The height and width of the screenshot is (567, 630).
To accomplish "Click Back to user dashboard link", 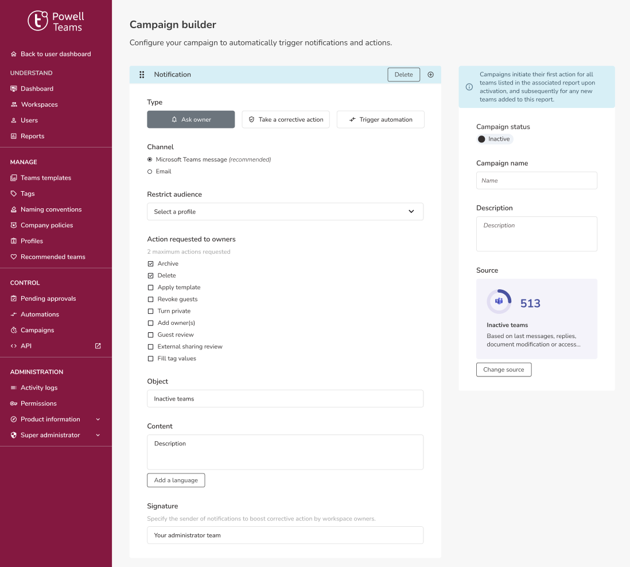I will point(56,54).
